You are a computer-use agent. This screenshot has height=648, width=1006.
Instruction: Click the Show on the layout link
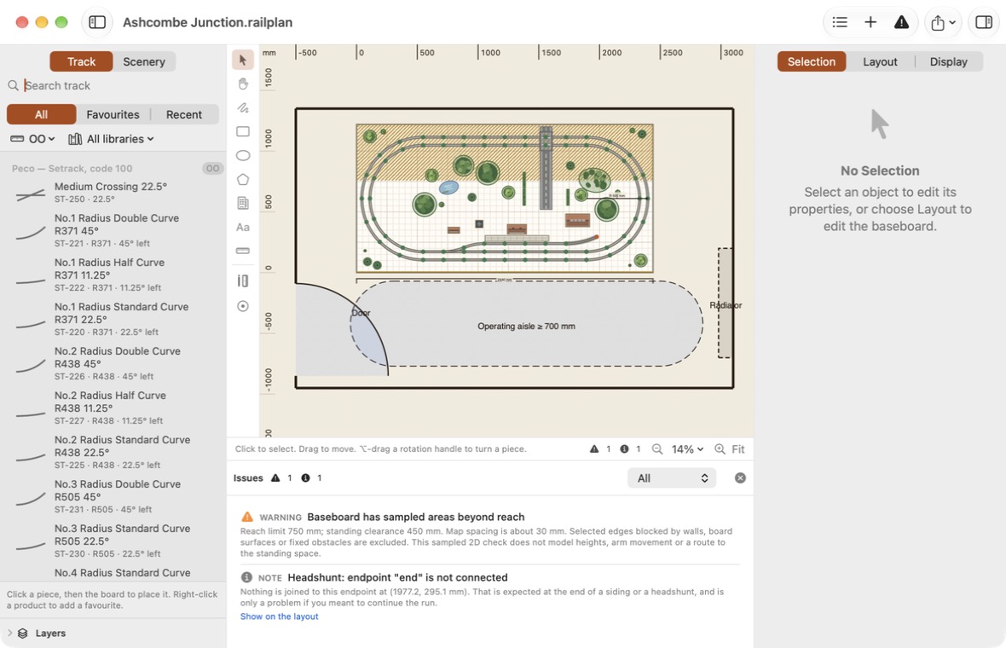click(279, 616)
